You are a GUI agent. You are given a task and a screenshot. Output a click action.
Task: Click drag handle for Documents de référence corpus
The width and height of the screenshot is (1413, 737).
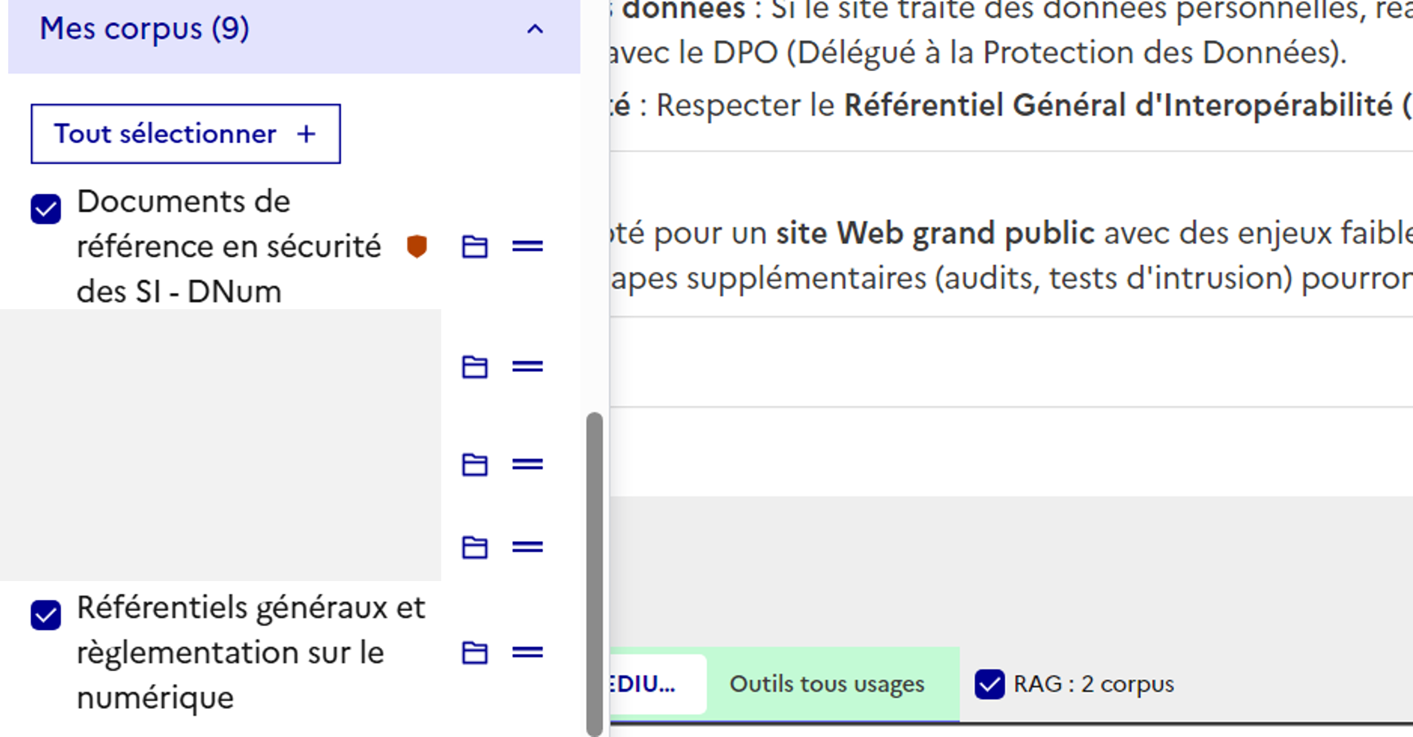pos(527,247)
